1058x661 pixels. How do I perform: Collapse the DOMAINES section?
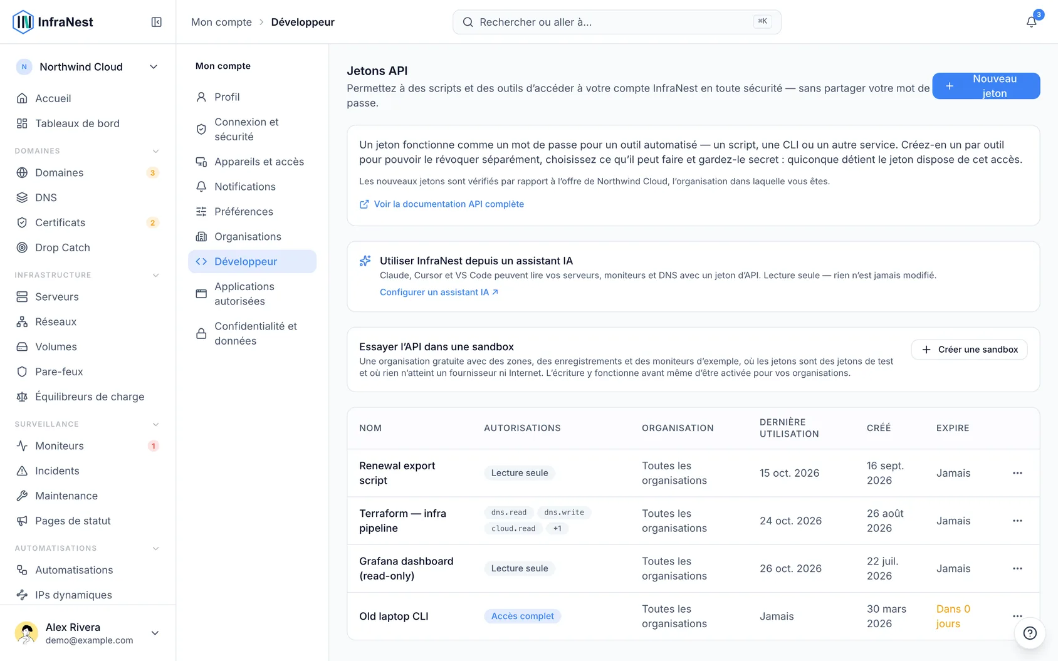156,151
